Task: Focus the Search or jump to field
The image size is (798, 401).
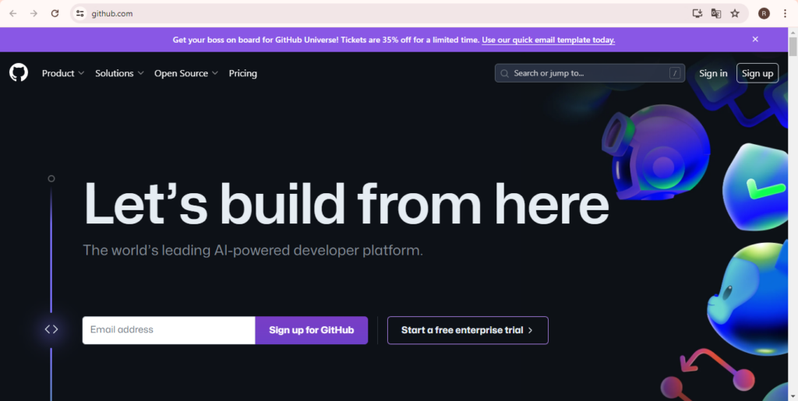Action: pyautogui.click(x=590, y=73)
